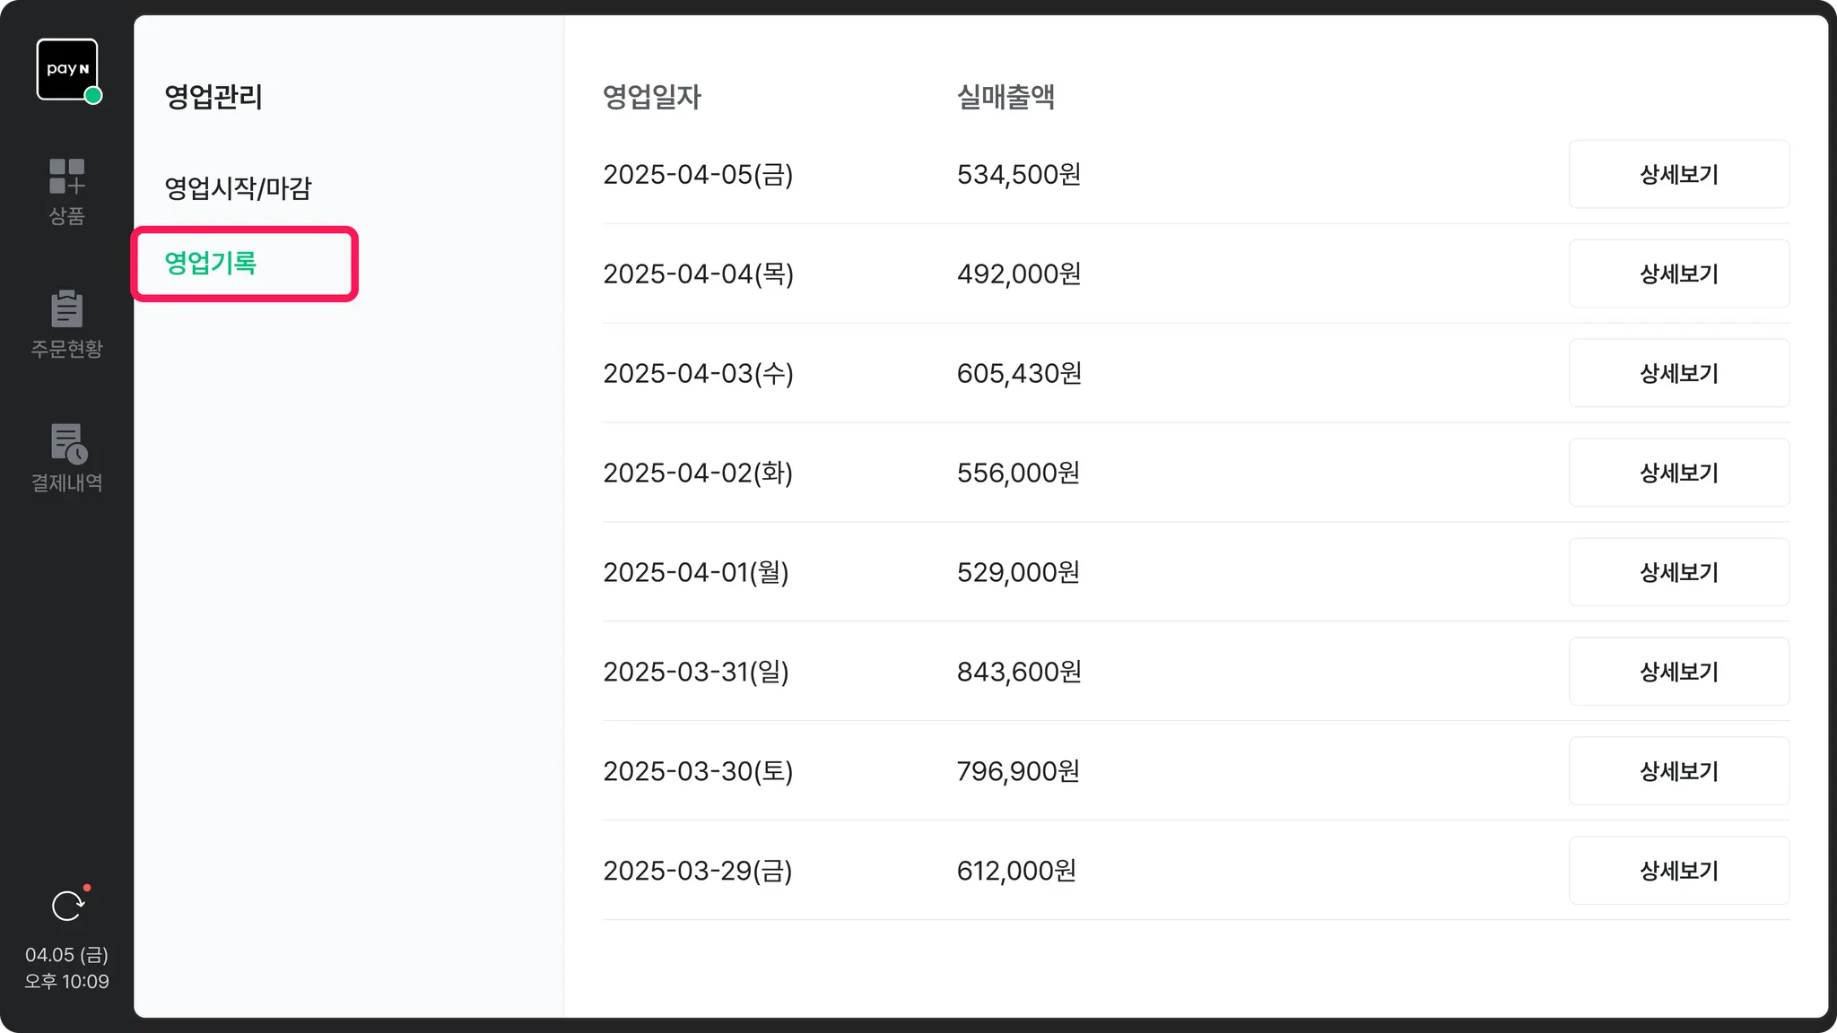Click 상세보기 on the 2025-03-30 row
Screen dimensions: 1837x1033
(x=1678, y=771)
